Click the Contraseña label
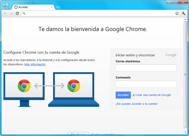This screenshot has width=189, height=136. click(x=123, y=77)
